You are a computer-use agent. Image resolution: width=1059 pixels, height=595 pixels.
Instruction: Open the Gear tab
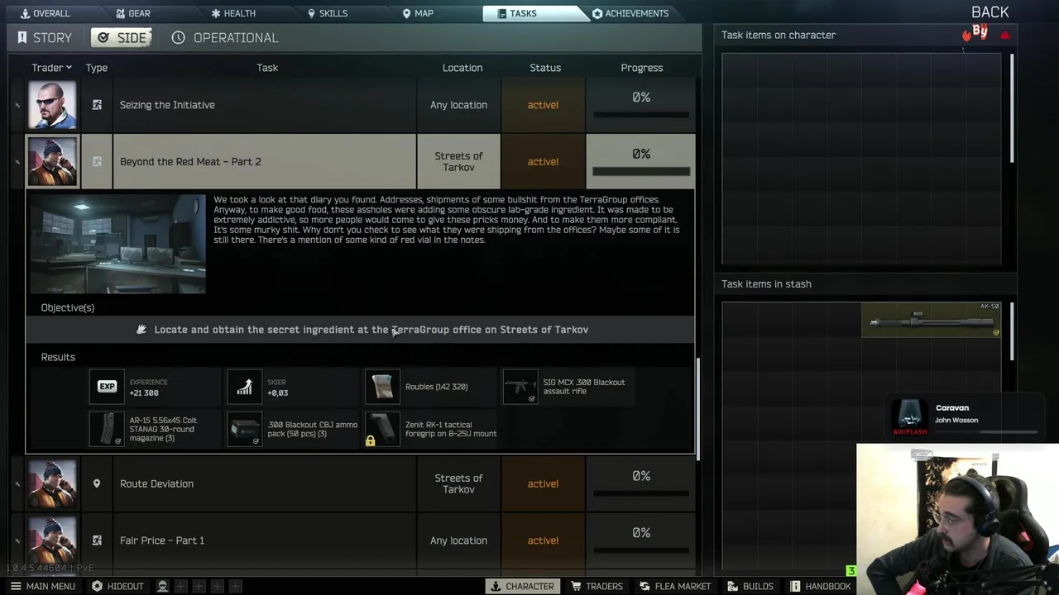click(132, 13)
